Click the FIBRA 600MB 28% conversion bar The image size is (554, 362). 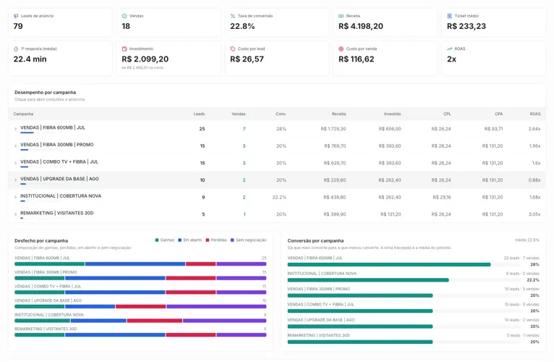tap(389, 265)
